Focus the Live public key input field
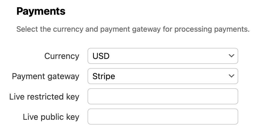 tap(163, 117)
